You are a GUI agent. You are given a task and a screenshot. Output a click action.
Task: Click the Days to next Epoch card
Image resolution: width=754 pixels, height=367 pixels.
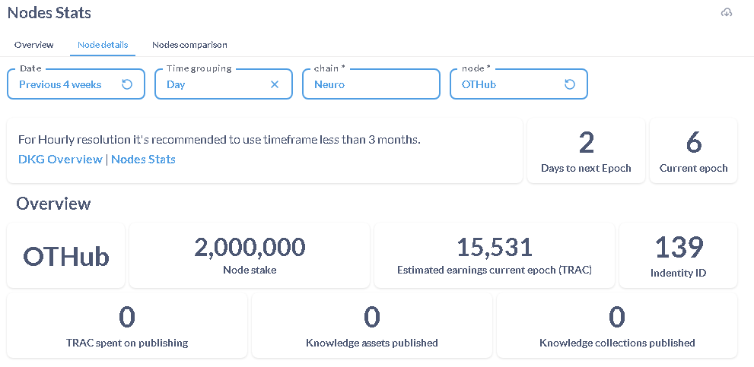tap(586, 150)
